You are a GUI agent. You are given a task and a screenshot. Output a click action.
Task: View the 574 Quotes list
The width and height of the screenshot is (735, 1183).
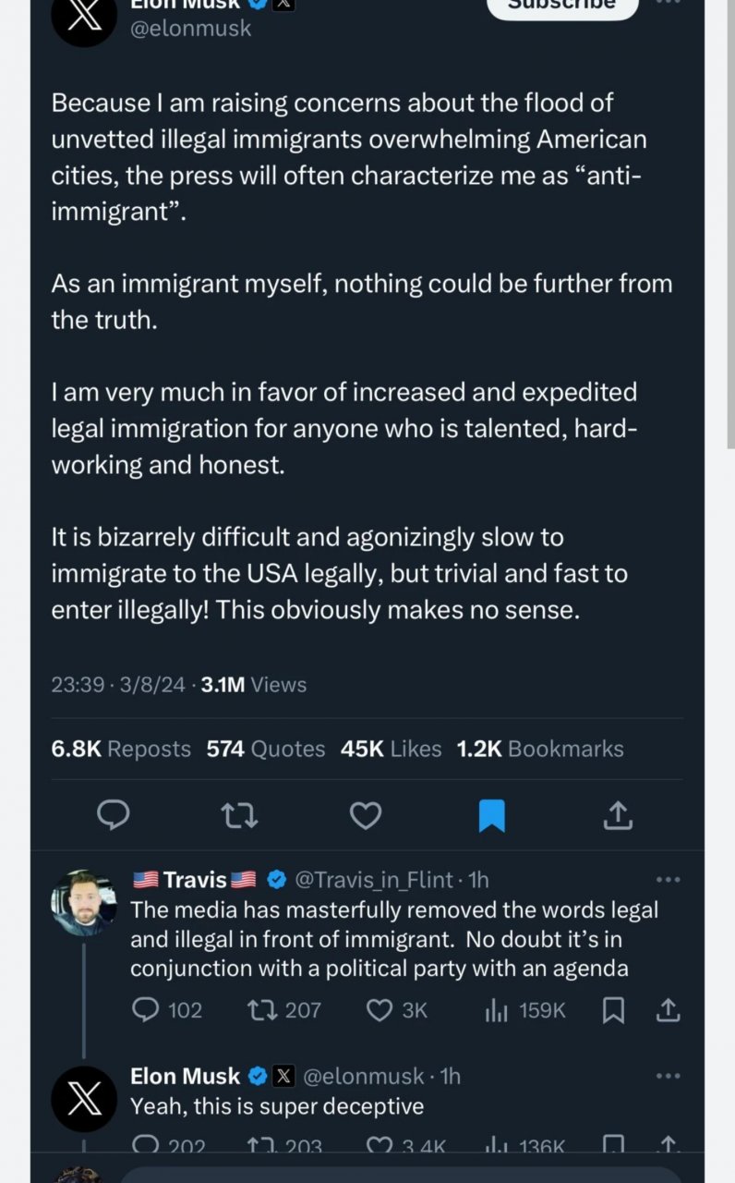tap(266, 749)
